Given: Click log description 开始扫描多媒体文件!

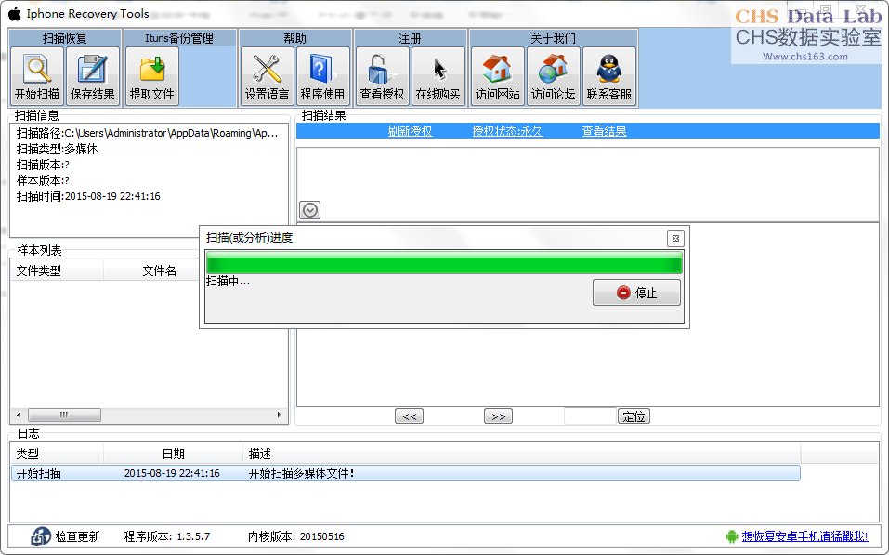Looking at the screenshot, I should pyautogui.click(x=301, y=473).
